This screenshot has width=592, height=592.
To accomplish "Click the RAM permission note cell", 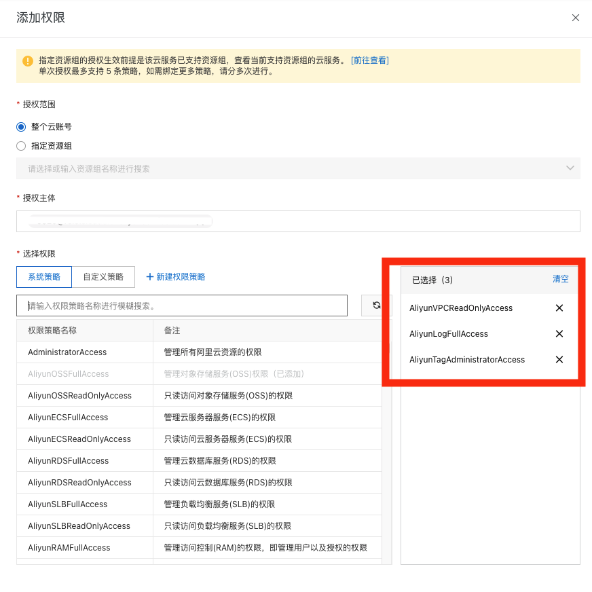I will click(x=267, y=547).
